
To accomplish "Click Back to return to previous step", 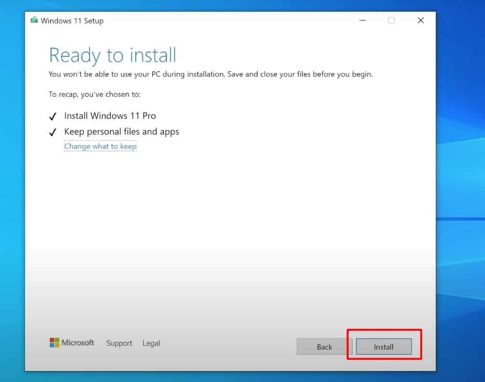I will (x=324, y=347).
